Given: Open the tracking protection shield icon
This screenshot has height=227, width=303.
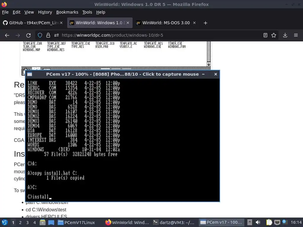Looking at the screenshot, I should pos(40,35).
